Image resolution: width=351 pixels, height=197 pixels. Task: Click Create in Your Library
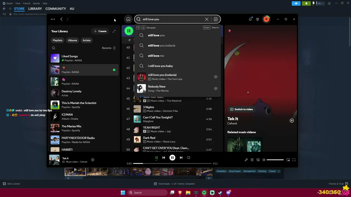[x=100, y=31]
